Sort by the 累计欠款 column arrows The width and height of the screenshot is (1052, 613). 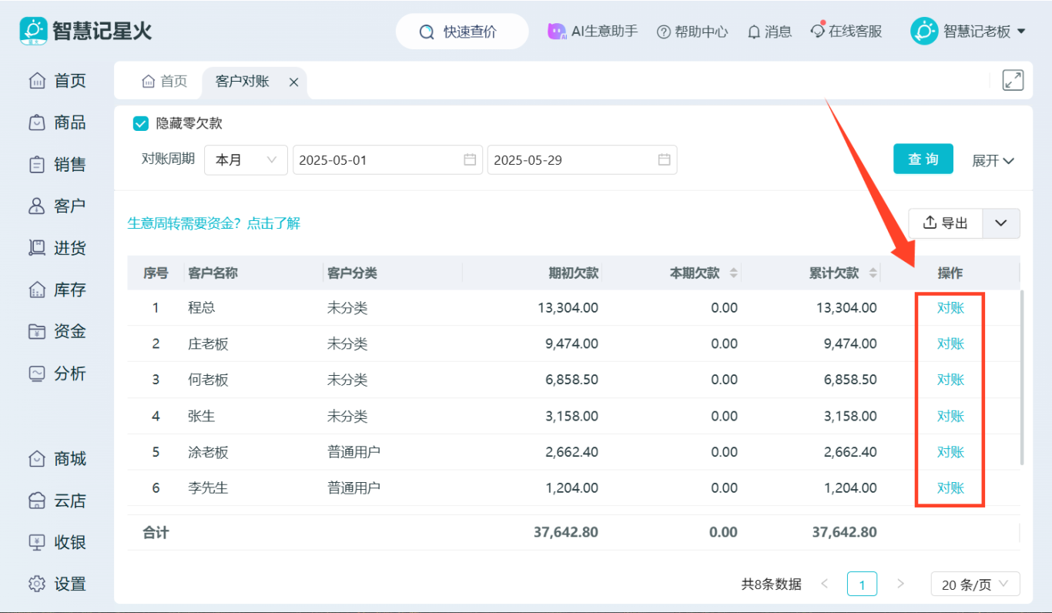click(873, 273)
